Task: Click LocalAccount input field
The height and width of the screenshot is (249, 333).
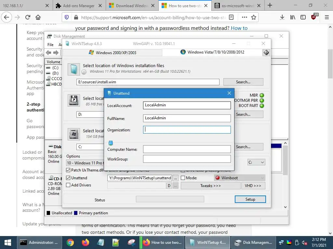Action: tap(187, 105)
